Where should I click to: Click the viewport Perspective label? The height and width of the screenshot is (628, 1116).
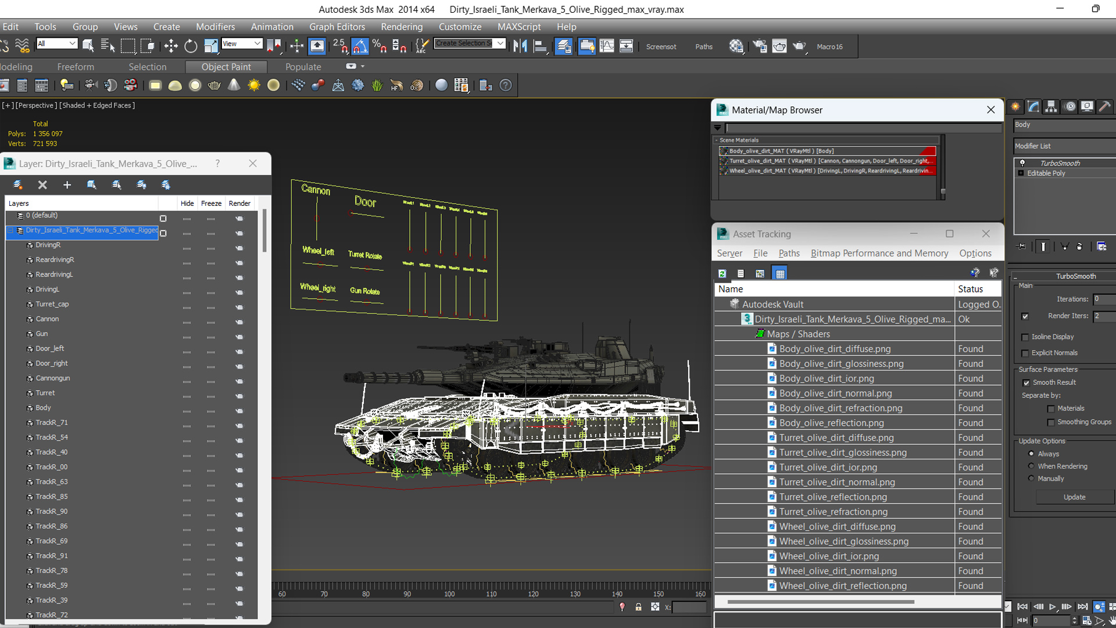36,105
